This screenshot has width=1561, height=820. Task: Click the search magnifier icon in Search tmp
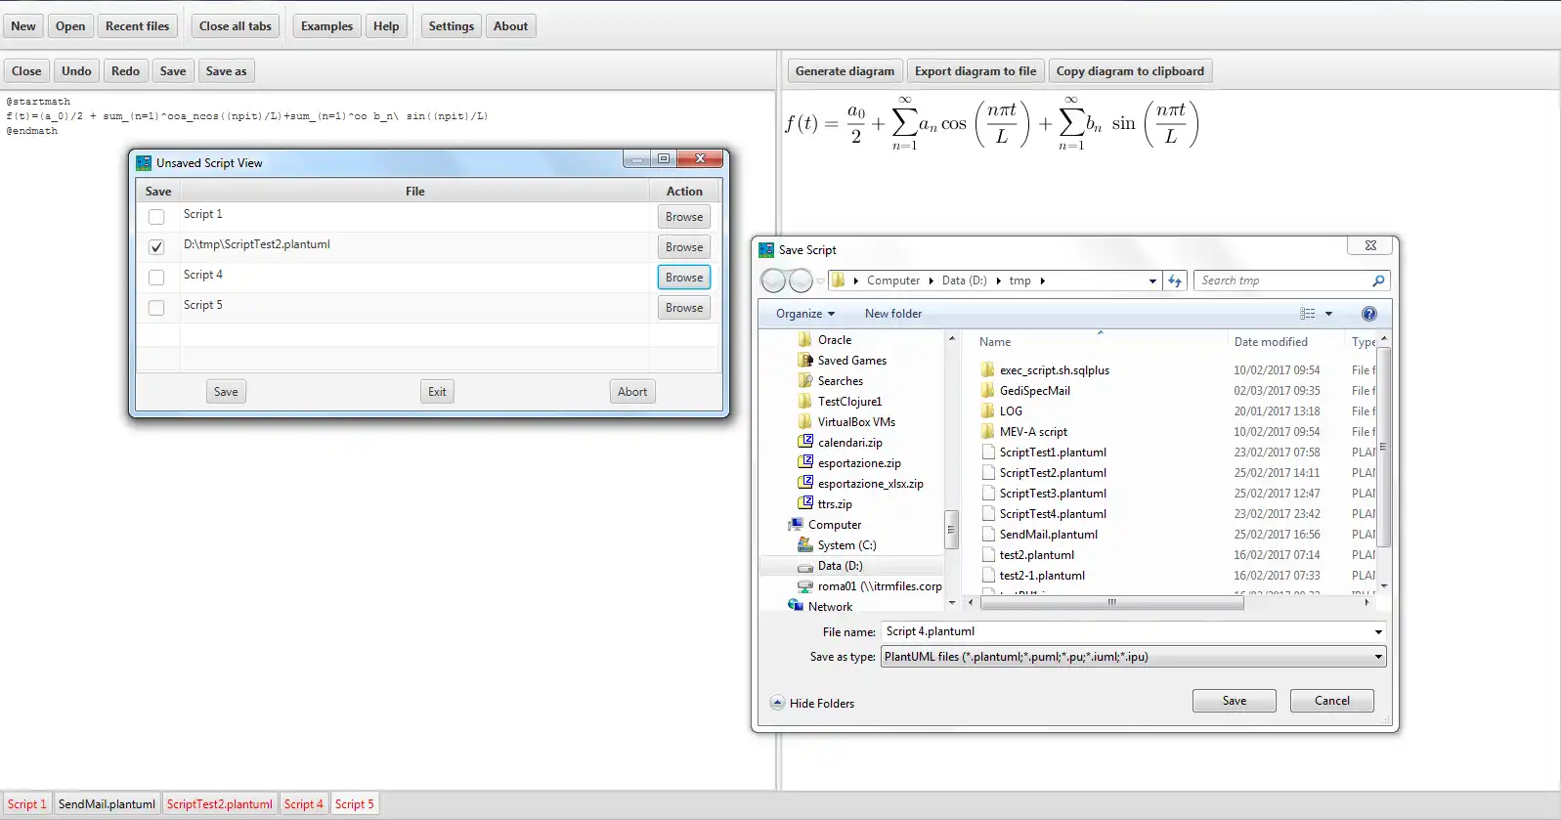pos(1378,281)
